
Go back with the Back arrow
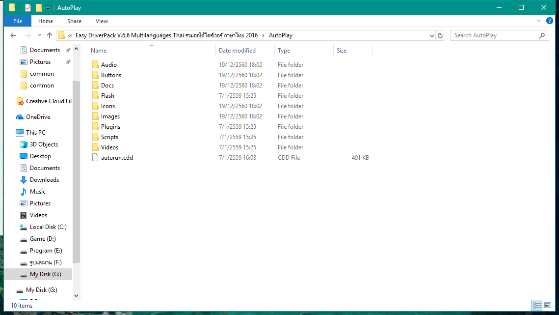click(x=13, y=35)
